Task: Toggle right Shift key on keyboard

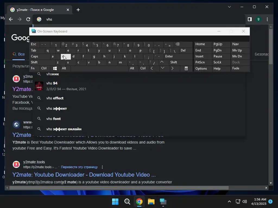Action: pyautogui.click(x=181, y=62)
